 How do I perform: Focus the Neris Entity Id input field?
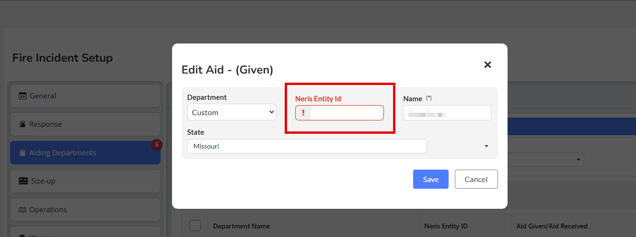[x=345, y=113]
